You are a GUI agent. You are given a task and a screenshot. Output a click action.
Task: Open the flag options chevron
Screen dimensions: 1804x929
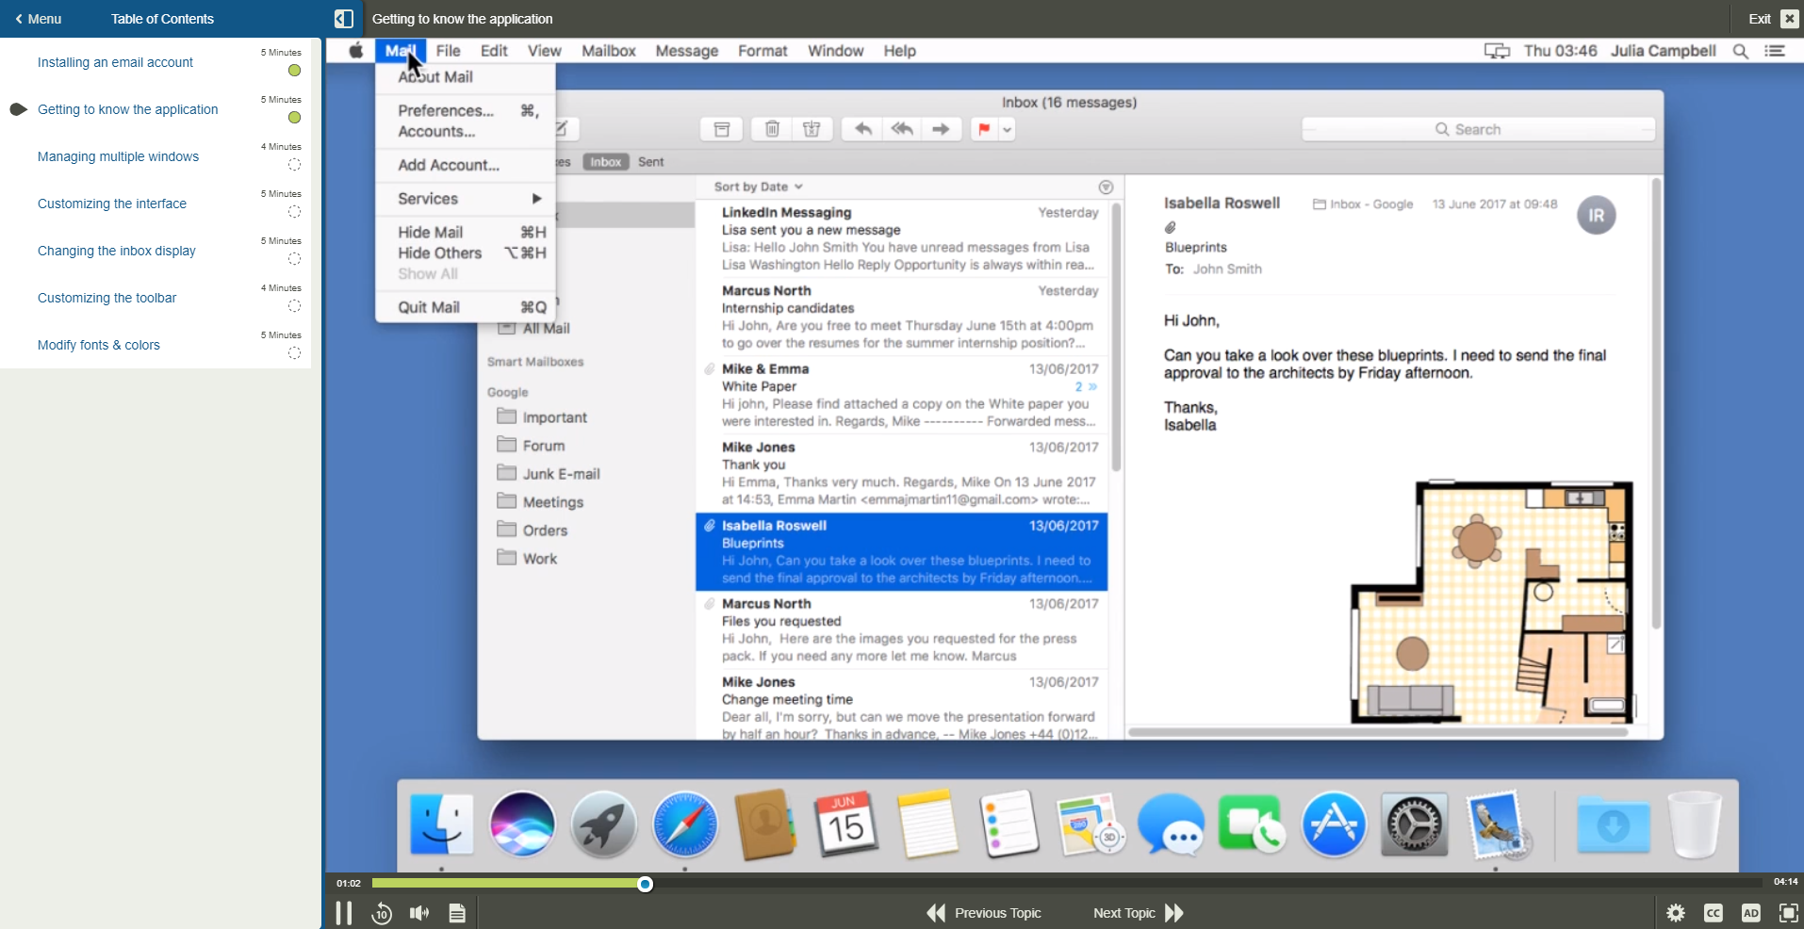pos(1007,129)
